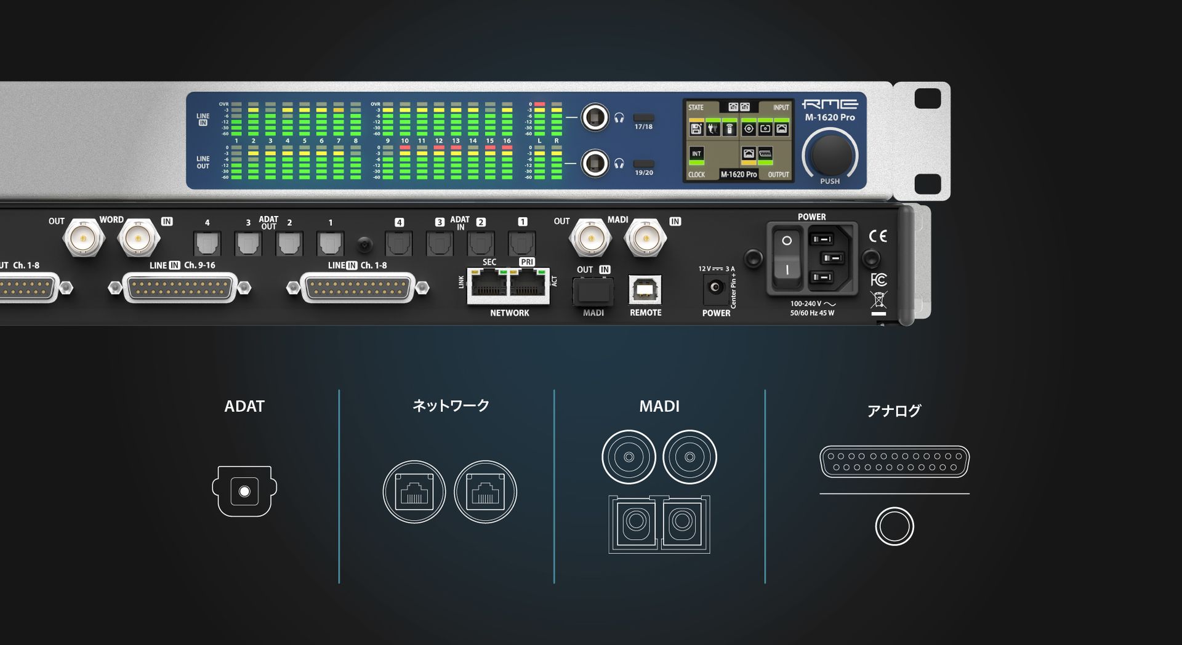The image size is (1182, 645).
Task: Click the PUSH rotary encoder knob
Action: tap(830, 153)
